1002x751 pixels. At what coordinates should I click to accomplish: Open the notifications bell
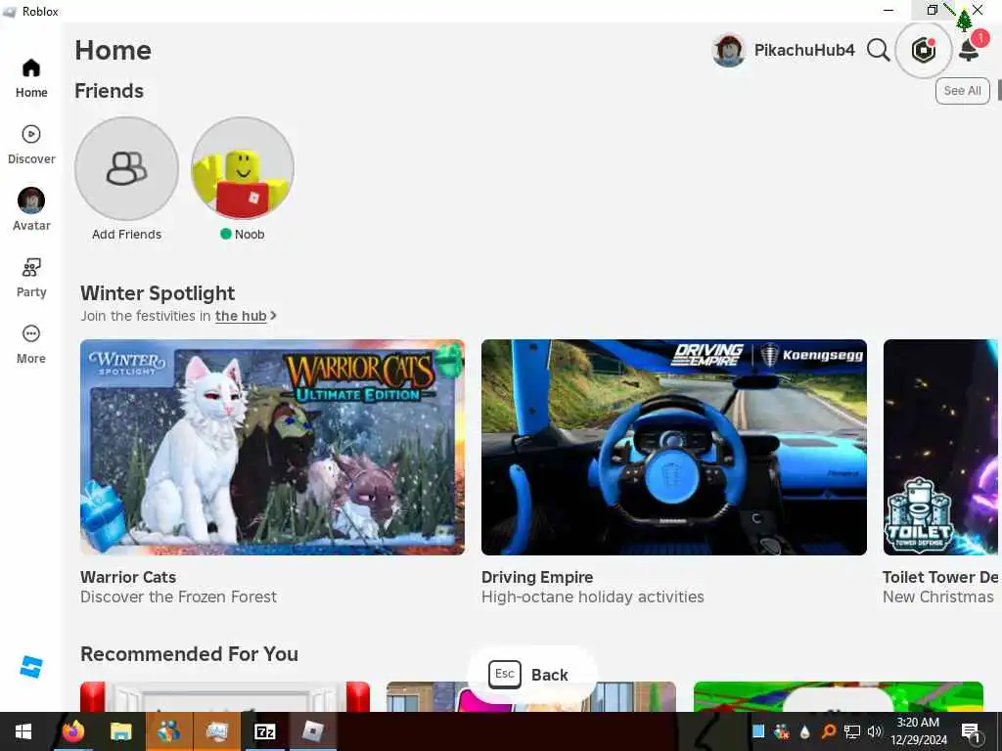point(970,50)
